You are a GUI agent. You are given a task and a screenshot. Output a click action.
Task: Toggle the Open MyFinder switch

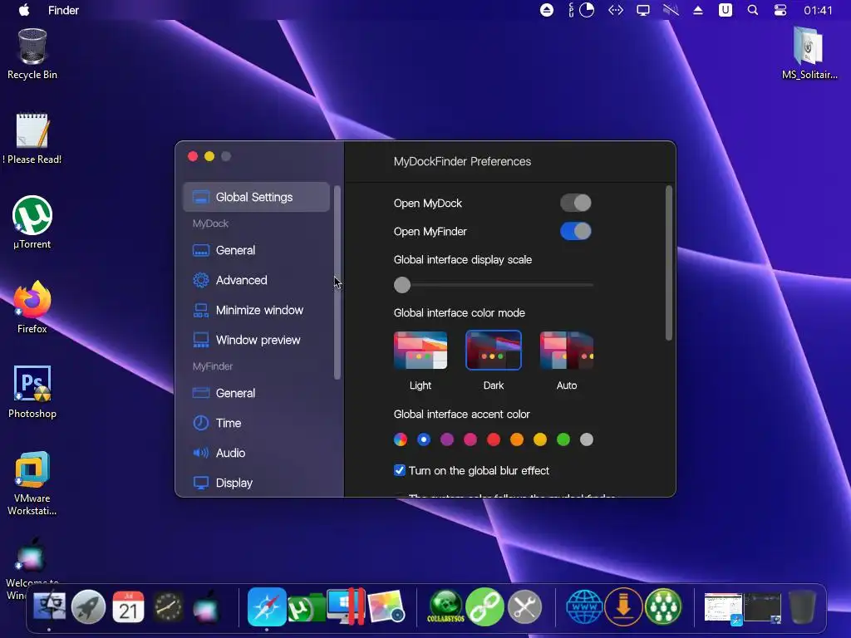tap(575, 231)
